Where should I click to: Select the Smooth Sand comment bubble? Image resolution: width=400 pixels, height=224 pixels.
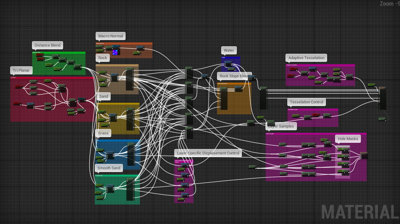click(109, 168)
